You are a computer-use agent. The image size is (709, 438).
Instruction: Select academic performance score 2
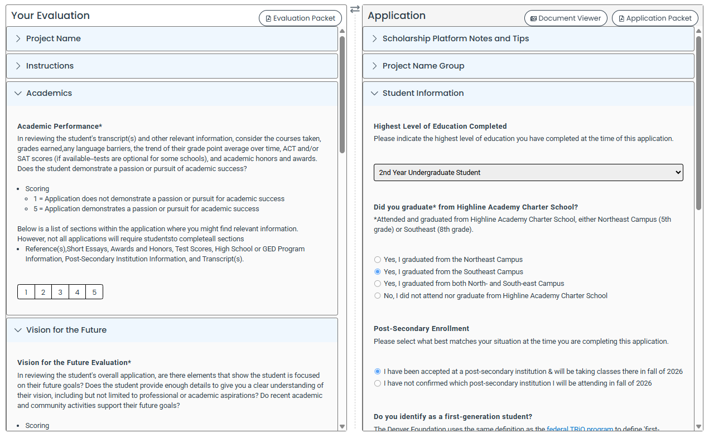point(43,292)
